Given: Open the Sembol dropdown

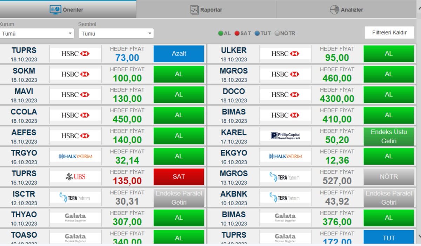Looking at the screenshot, I should (116, 33).
